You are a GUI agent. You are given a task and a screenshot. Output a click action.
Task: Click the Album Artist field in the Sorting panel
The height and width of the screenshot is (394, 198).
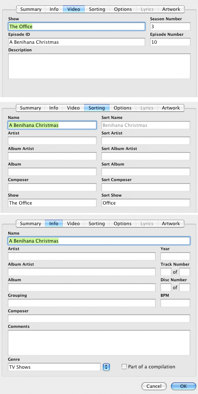[52, 156]
